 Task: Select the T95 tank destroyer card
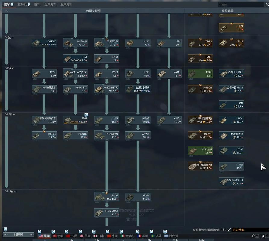click(169, 43)
